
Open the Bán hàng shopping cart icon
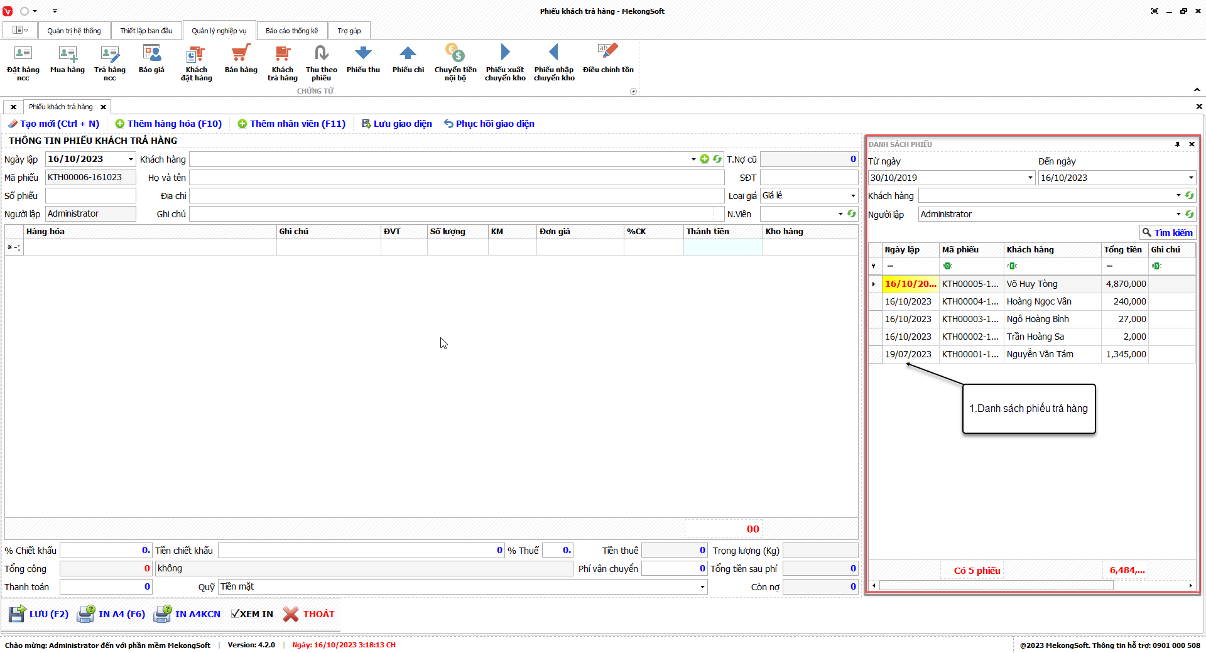click(241, 54)
